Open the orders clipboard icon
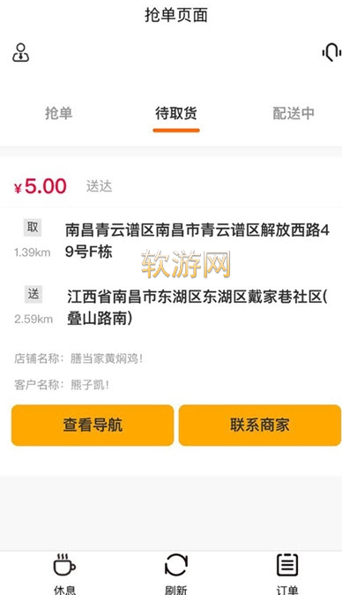The image size is (342, 595). pyautogui.click(x=287, y=565)
